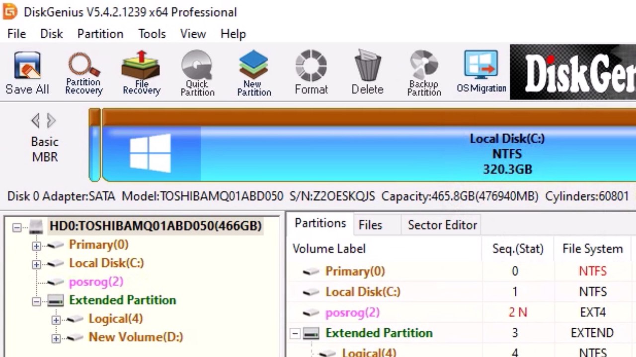Viewport: 636px width, 357px height.
Task: Select New Volume(D:) in the disk tree
Action: (x=136, y=337)
